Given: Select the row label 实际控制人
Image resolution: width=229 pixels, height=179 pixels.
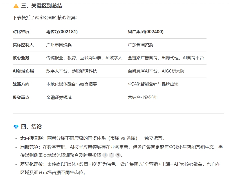Looking at the screenshot, I should click(x=23, y=45).
